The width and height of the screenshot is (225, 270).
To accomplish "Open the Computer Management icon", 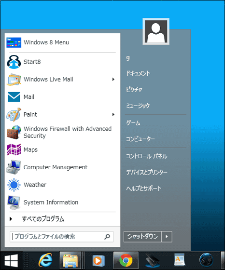I will [x=14, y=167].
